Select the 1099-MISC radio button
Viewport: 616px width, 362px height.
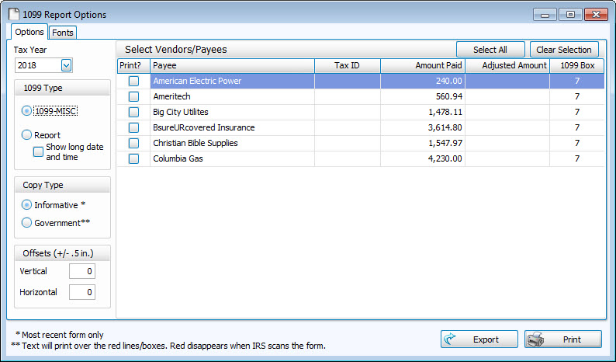pos(27,112)
